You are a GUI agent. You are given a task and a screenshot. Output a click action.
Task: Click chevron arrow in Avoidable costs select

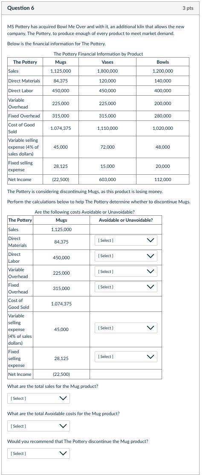pos(63,426)
